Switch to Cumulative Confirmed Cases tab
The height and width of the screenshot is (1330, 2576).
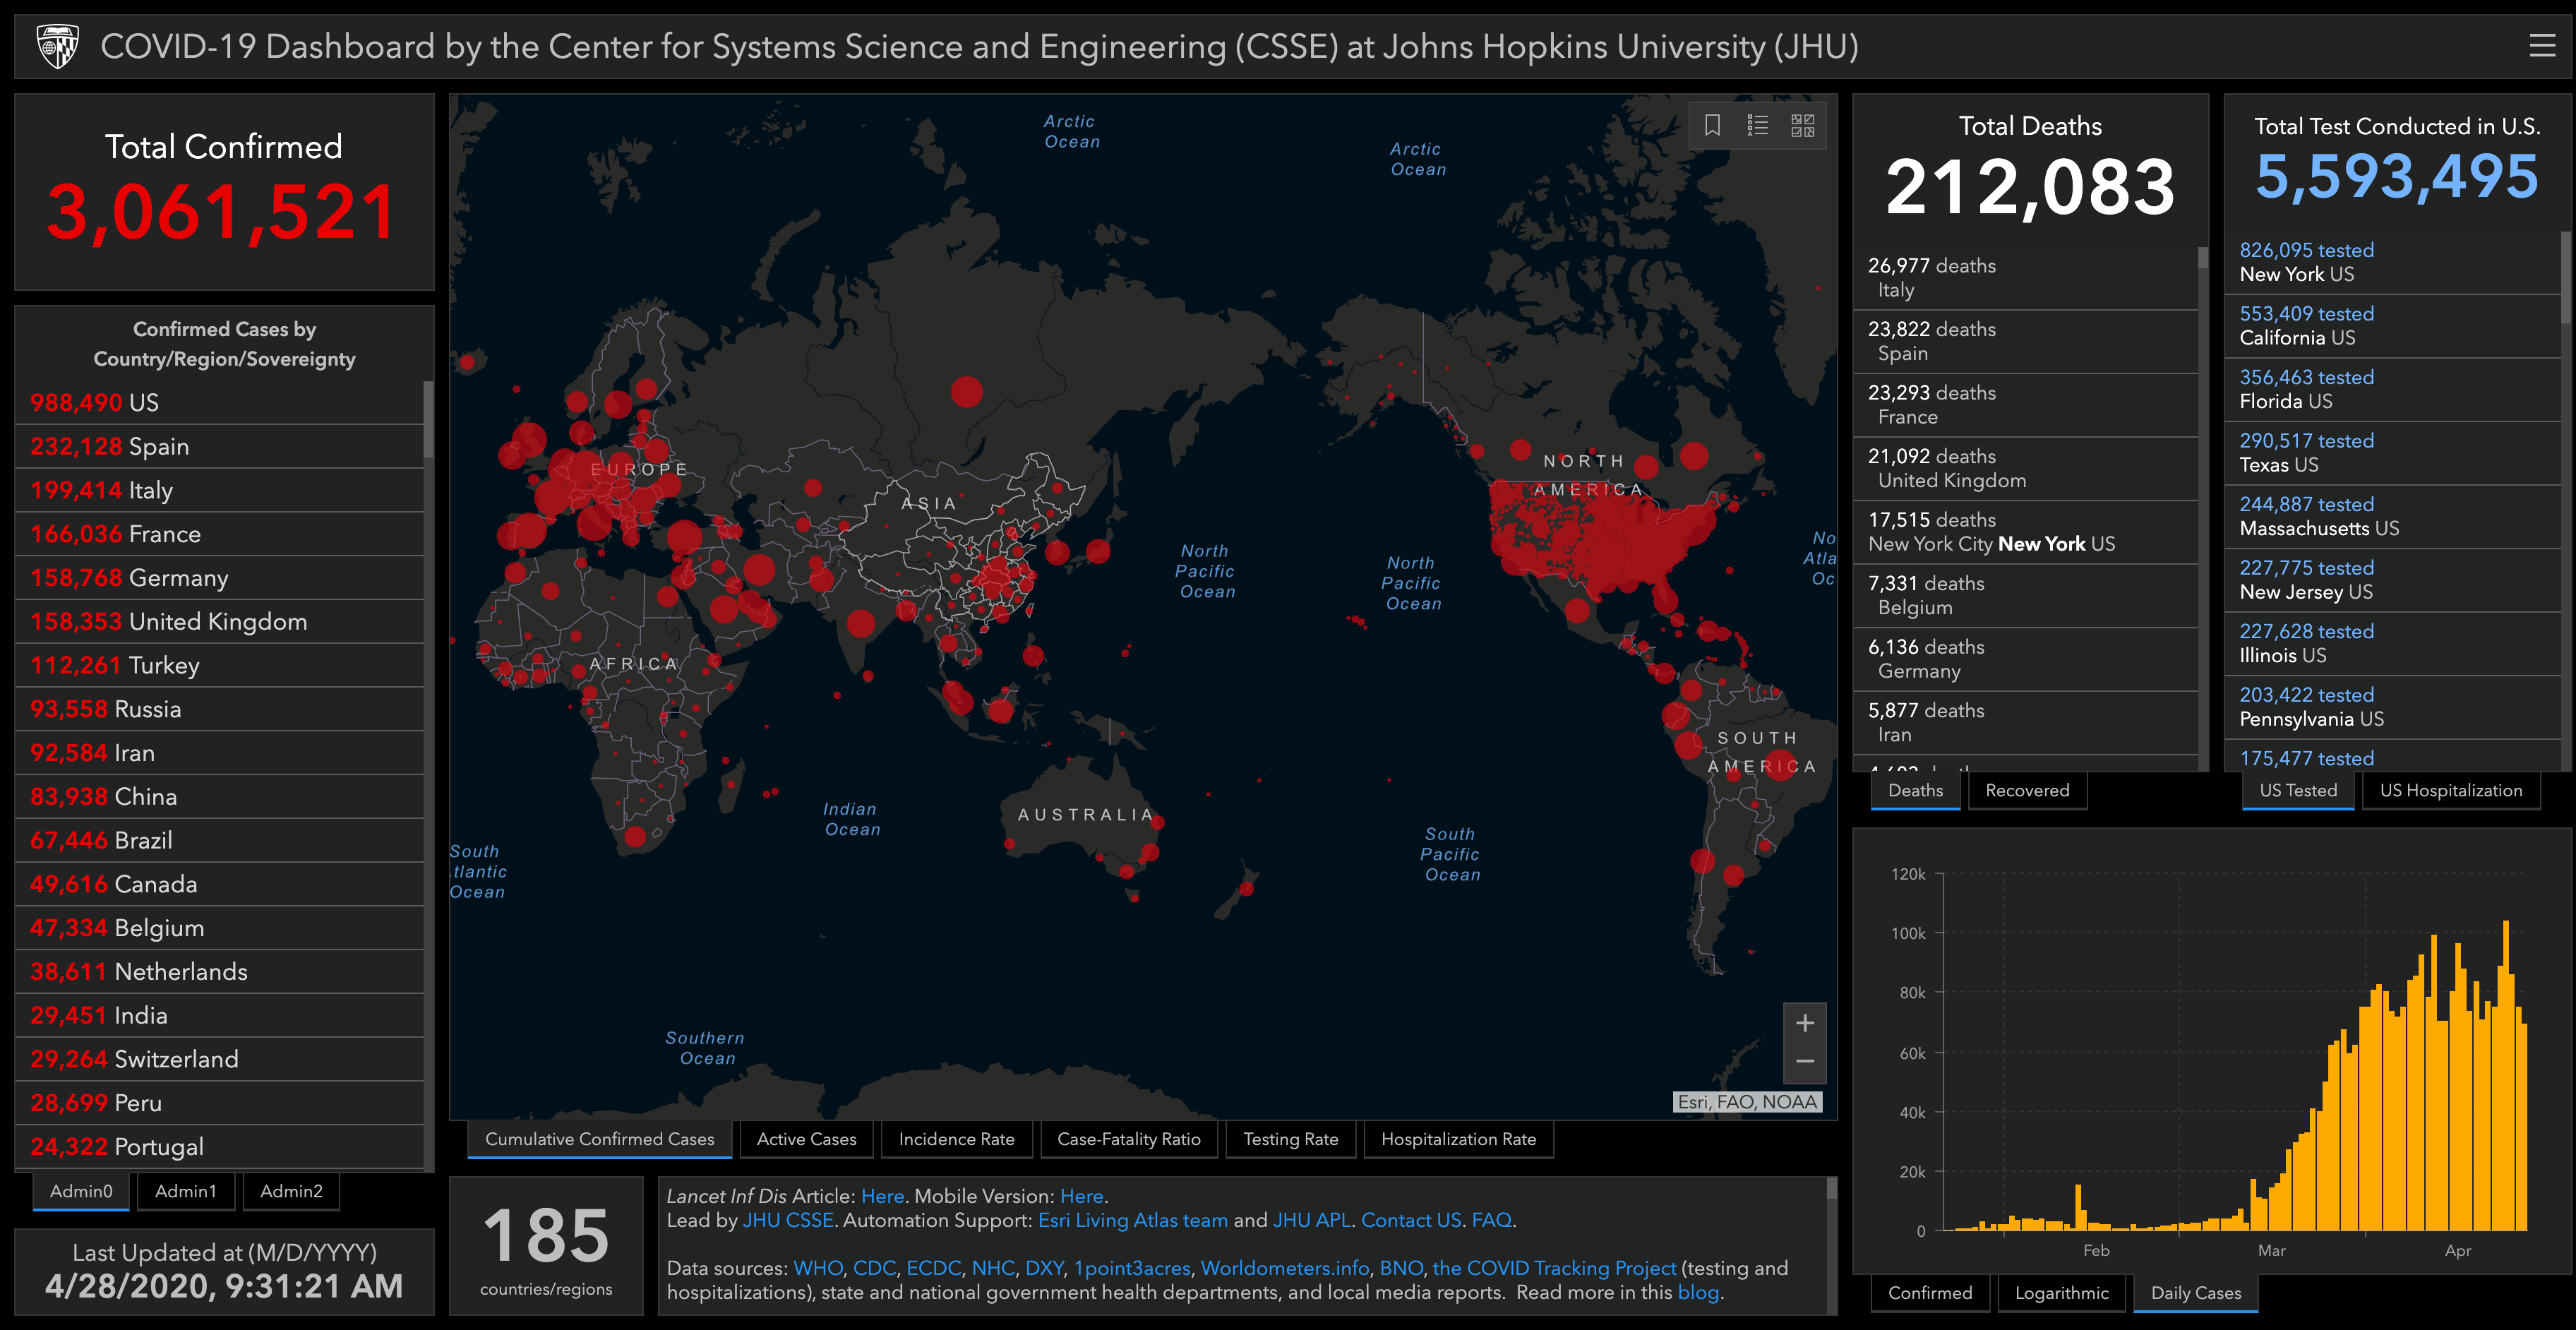click(600, 1139)
